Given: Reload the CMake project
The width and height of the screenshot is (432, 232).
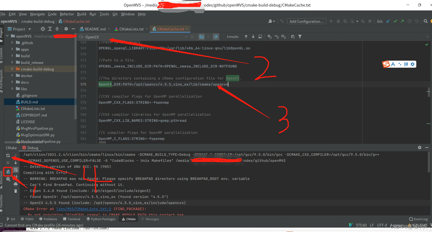Looking at the screenshot, I should coord(8,155).
